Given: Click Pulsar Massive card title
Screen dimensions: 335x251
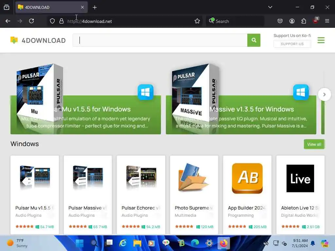Looking at the screenshot, I should (87, 208).
